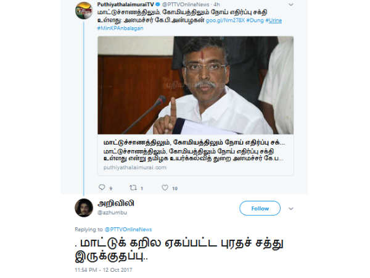
Task: Click the reply speech bubble icon
Action: click(x=102, y=187)
